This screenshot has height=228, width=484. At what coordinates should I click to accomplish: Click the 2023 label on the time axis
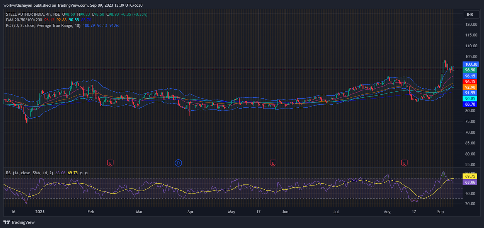(x=40, y=212)
